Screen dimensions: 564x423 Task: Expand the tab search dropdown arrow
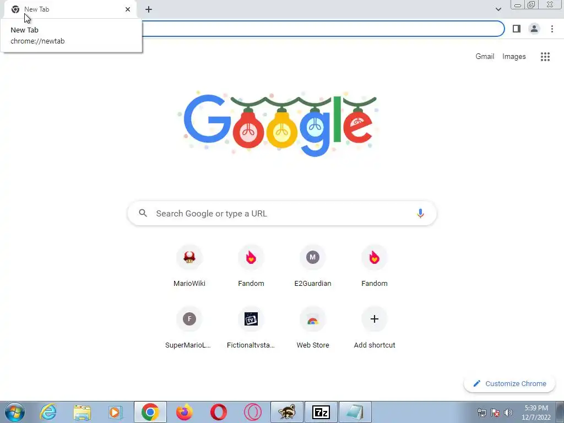[498, 9]
